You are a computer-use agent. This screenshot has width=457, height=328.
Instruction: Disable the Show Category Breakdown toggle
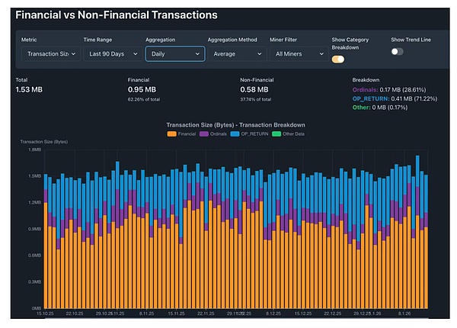click(x=338, y=59)
